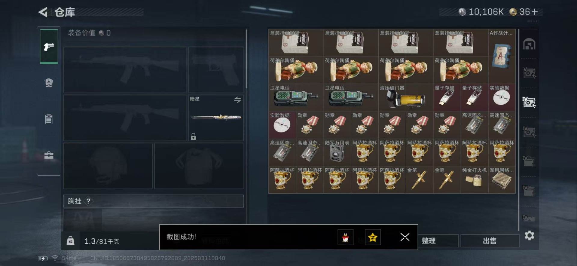Screen dimensions: 577x266
Task: Click the inventory grid vertical scrollbar
Action: coord(519,130)
